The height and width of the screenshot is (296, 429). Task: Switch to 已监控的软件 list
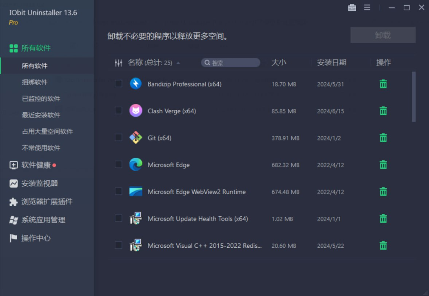(x=41, y=99)
